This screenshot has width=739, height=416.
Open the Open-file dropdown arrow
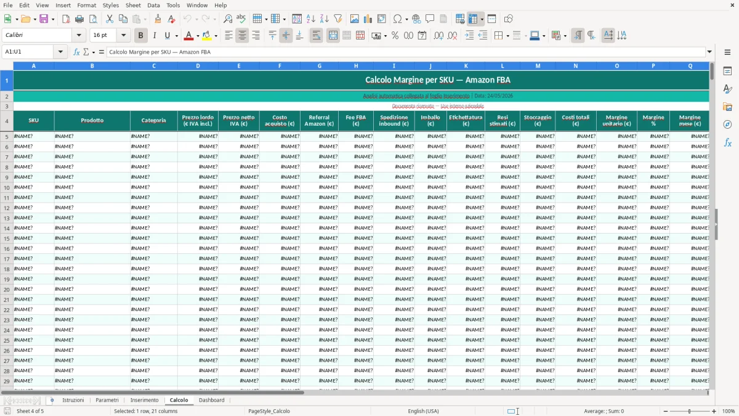pyautogui.click(x=34, y=19)
